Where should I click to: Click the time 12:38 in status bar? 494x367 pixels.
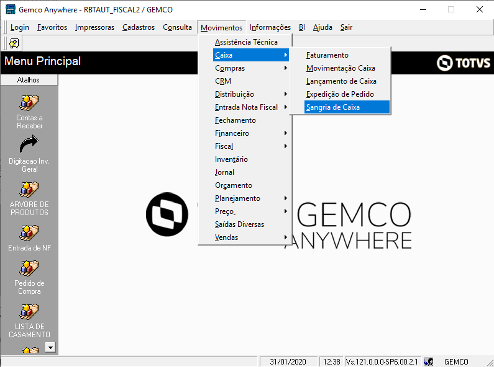(x=331, y=362)
